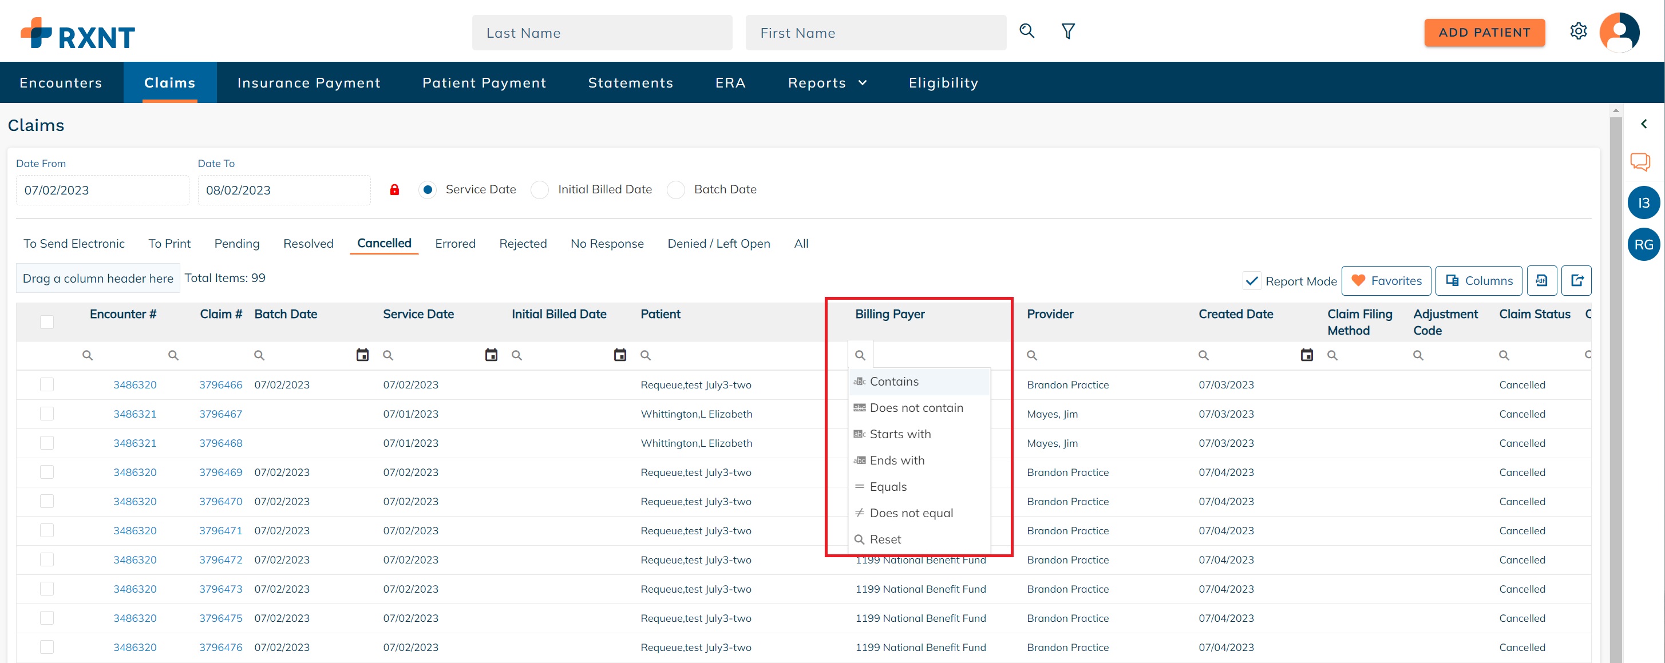Image resolution: width=1665 pixels, height=663 pixels.
Task: Open Patient column filter search icon
Action: point(645,355)
